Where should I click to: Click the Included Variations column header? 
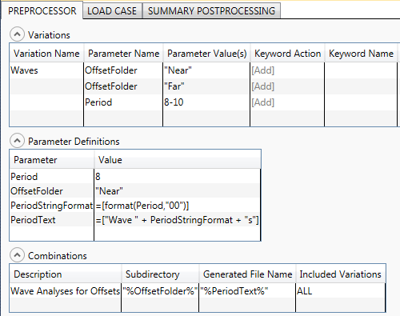click(x=341, y=274)
